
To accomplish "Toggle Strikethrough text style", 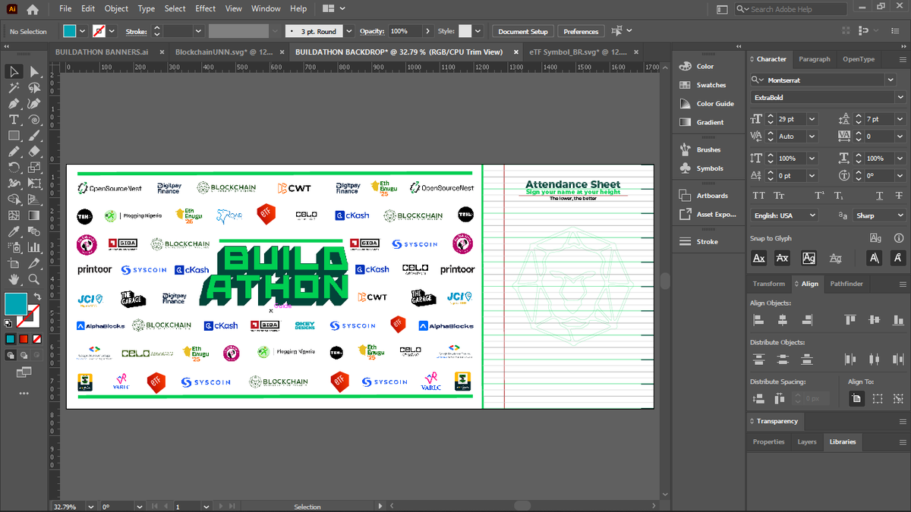I will point(899,196).
